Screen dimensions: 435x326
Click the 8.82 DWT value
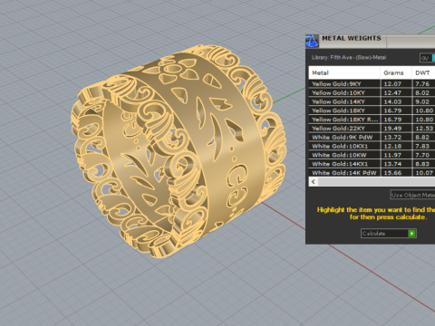tap(422, 138)
